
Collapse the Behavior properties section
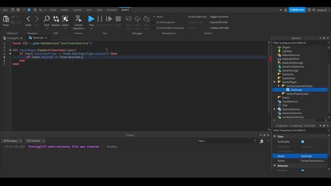(275, 166)
